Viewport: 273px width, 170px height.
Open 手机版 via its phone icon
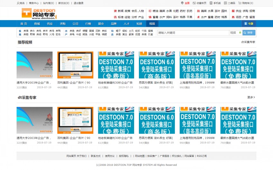coord(211,3)
